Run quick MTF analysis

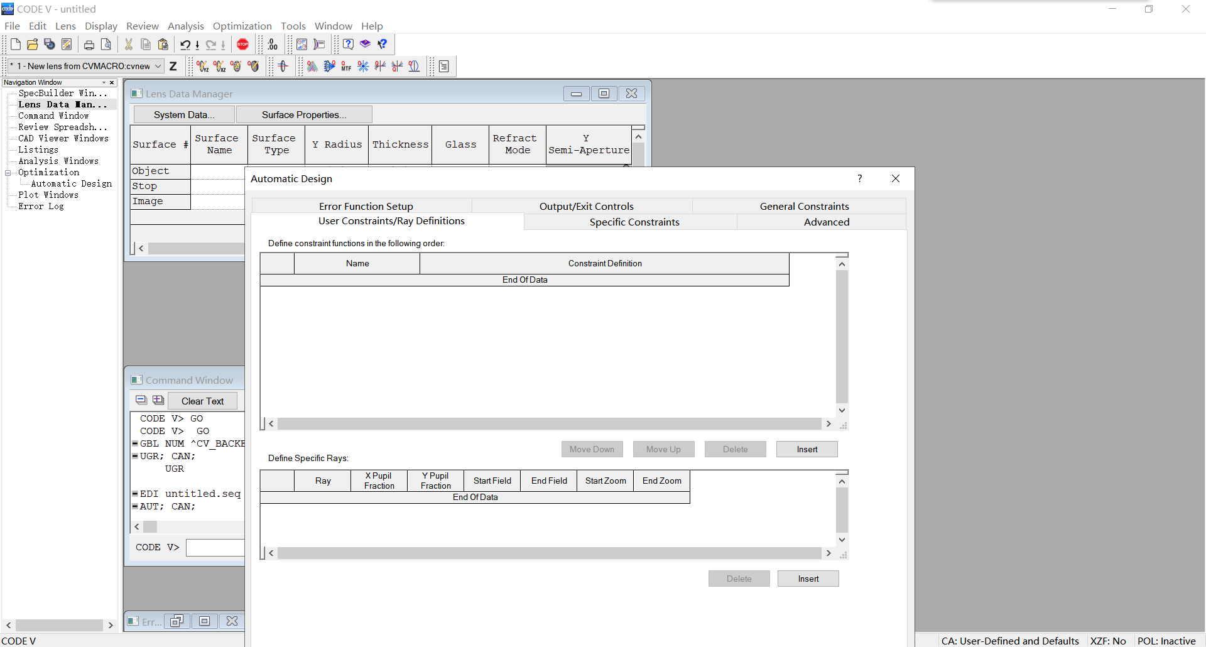346,66
